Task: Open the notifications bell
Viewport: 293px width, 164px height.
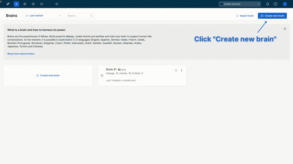Action: point(268,4)
